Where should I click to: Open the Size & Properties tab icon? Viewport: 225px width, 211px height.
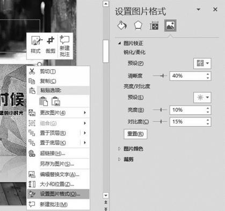(154, 25)
